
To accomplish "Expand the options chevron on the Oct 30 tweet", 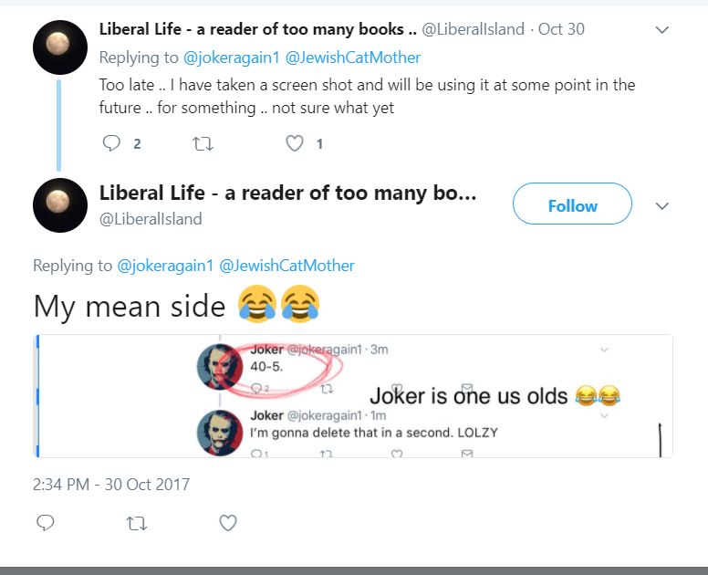I will (662, 30).
